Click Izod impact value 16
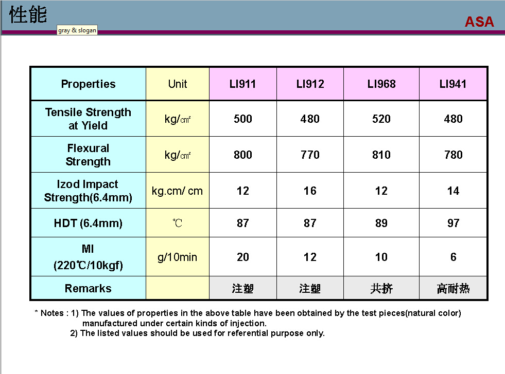Viewport: 505px width, 374px height. (x=310, y=191)
